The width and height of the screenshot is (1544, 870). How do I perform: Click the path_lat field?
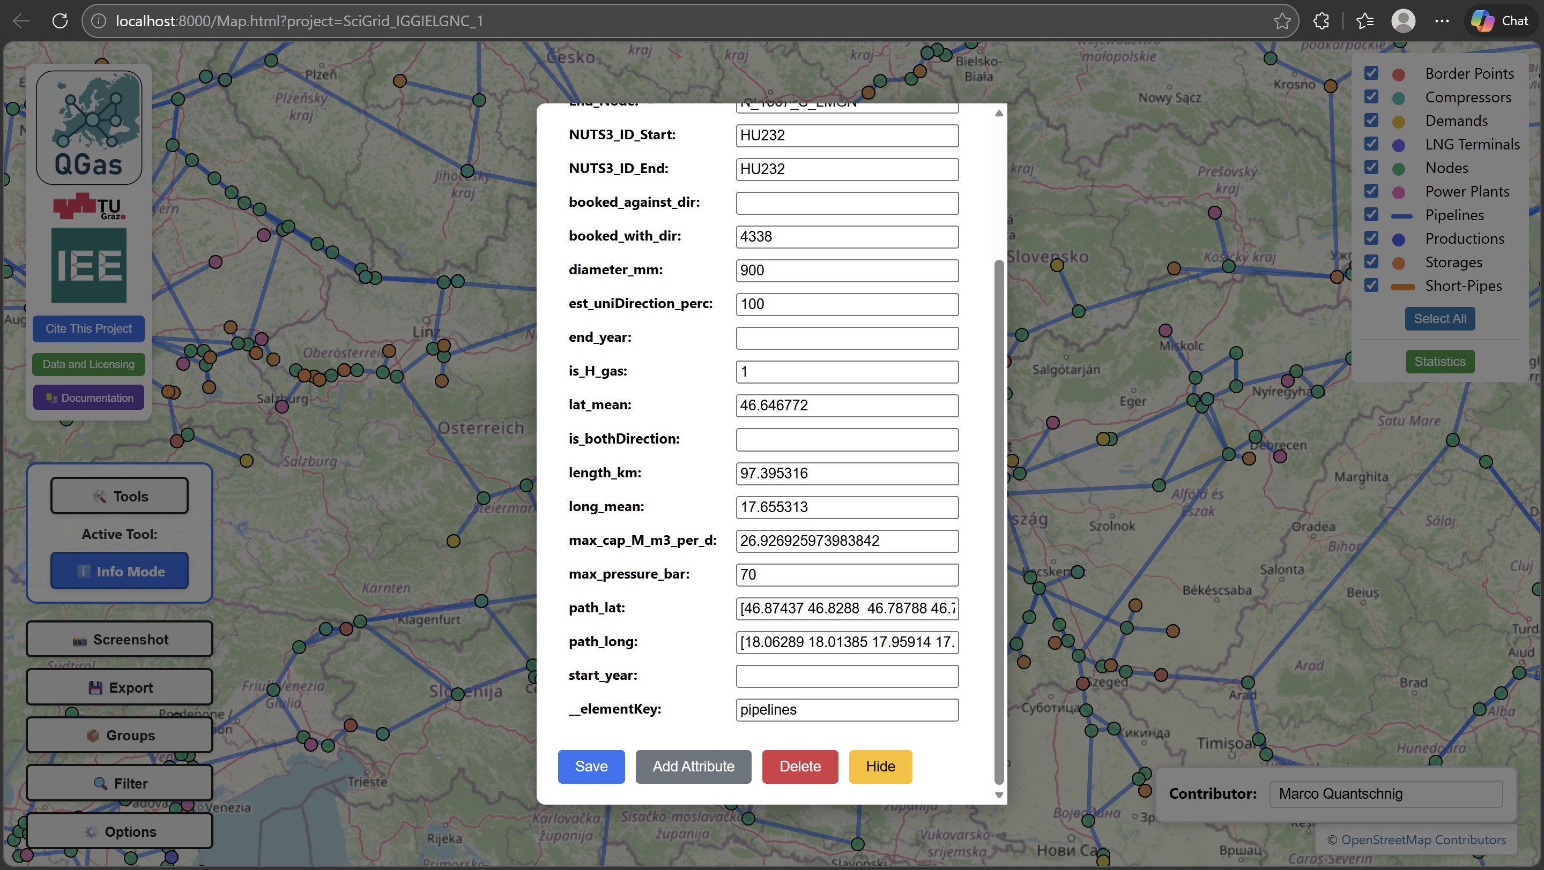pos(847,609)
